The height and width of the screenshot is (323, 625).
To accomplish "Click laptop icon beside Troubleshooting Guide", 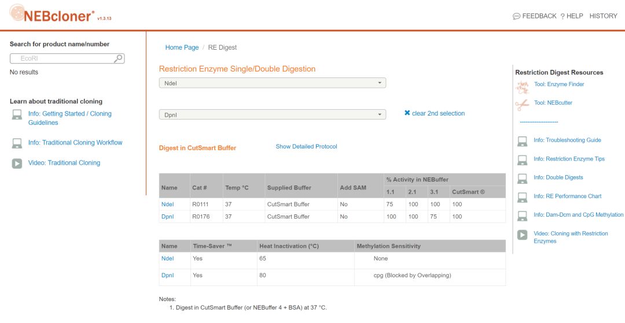I will tap(522, 141).
